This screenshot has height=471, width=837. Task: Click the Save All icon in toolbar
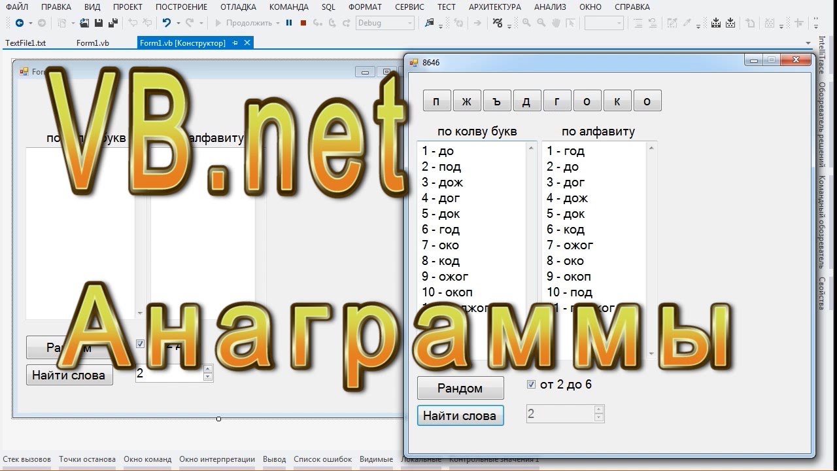[112, 23]
